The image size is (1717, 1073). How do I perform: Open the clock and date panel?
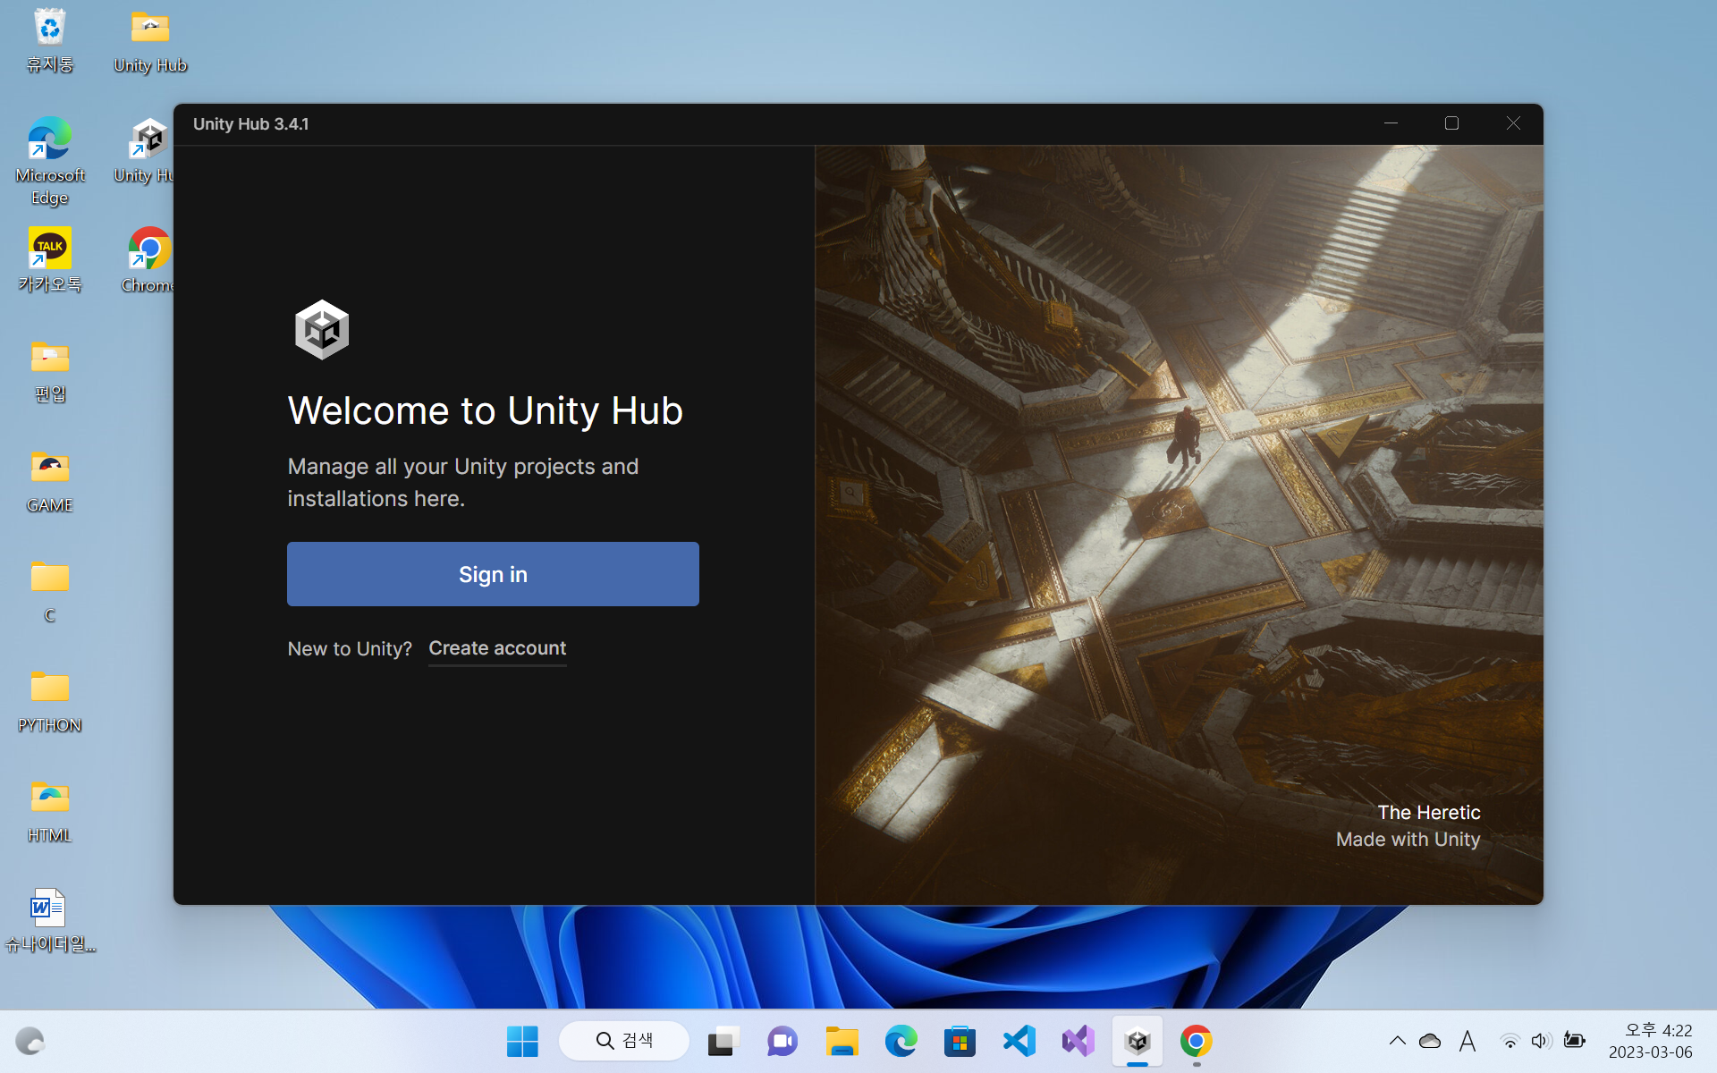coord(1651,1041)
